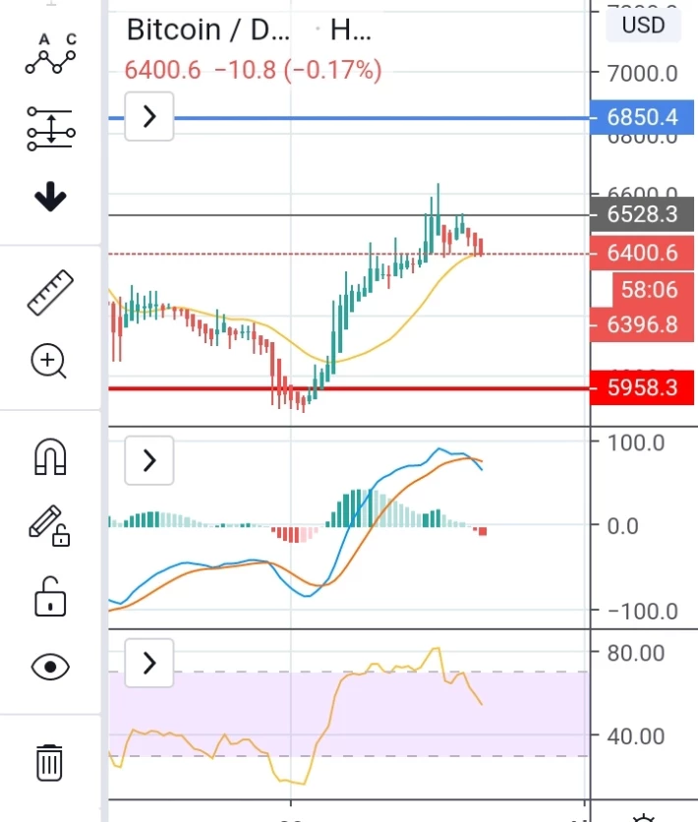Click the 6396.8 price label

642,324
